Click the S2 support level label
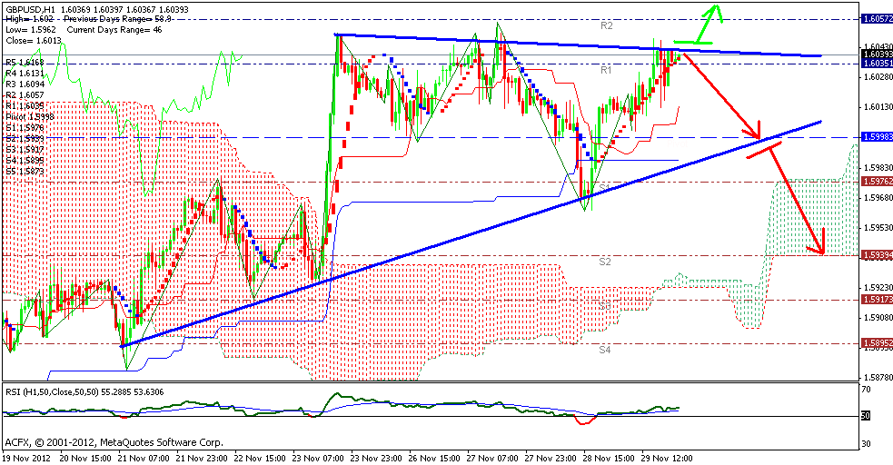The image size is (893, 465). 605,262
